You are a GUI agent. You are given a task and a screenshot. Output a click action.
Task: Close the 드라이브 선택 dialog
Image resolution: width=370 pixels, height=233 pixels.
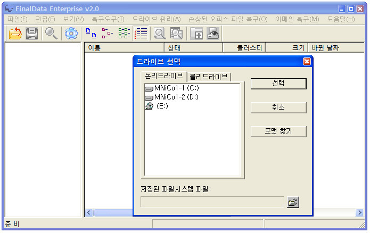pos(307,62)
